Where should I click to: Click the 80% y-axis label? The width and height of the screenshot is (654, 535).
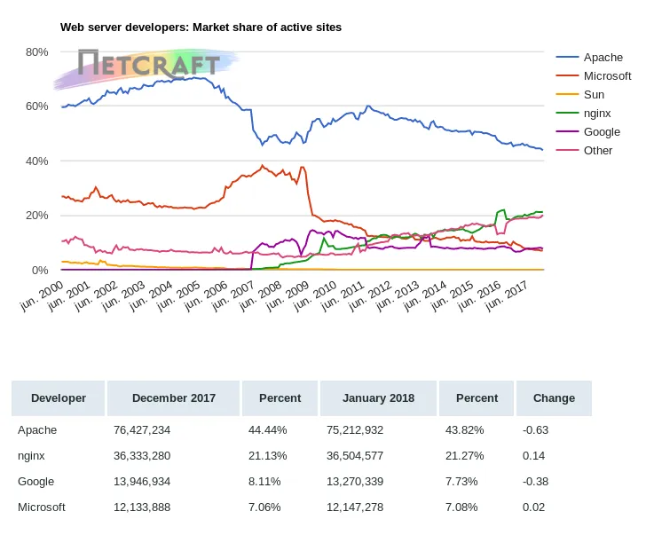pos(36,52)
